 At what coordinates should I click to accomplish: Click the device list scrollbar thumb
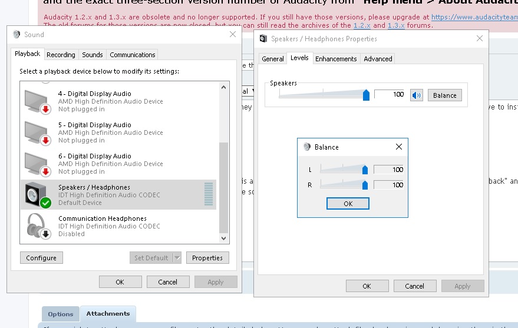click(224, 187)
